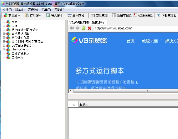Screen dimensions: 178x139
Task: Click inside the empty log text area
Action: click(123, 123)
